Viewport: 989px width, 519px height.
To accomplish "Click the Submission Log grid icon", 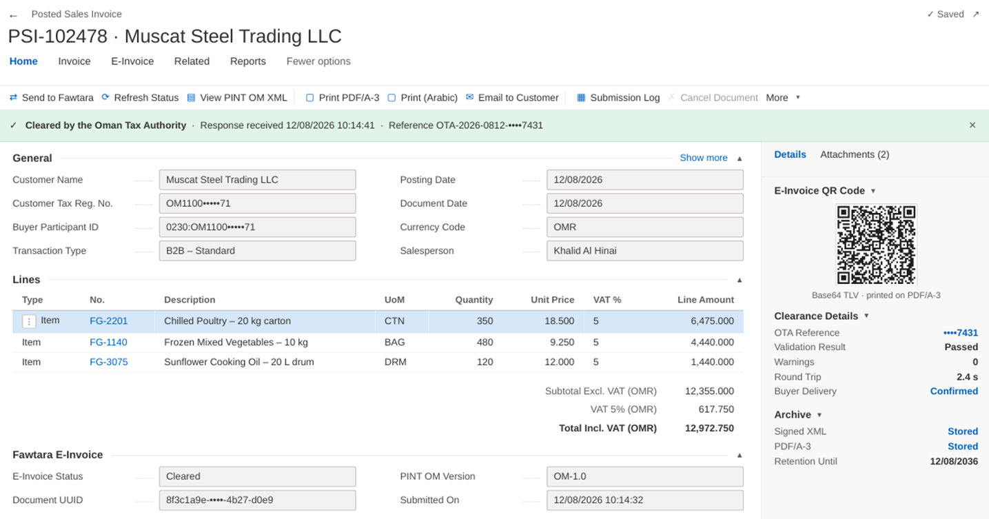I will (x=581, y=97).
